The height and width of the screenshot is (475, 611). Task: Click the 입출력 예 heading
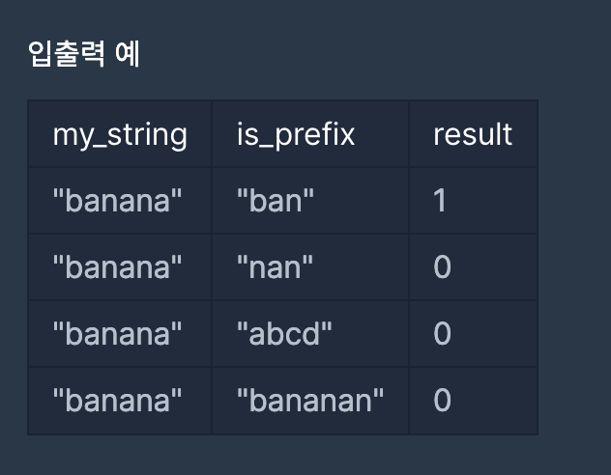84,54
